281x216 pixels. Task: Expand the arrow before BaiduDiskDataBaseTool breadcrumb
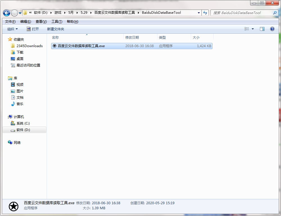pyautogui.click(x=138, y=13)
